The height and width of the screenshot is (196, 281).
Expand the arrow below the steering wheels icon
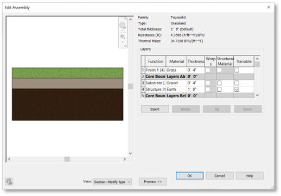[123, 30]
